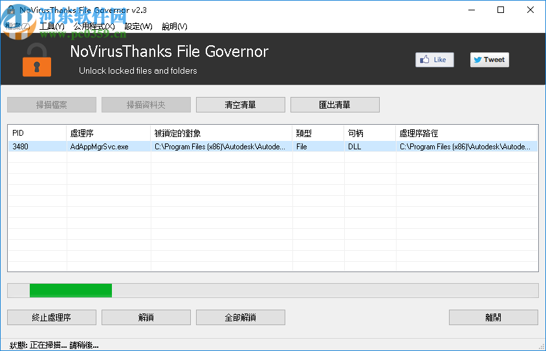Click the DLL handle cell

(x=370, y=147)
